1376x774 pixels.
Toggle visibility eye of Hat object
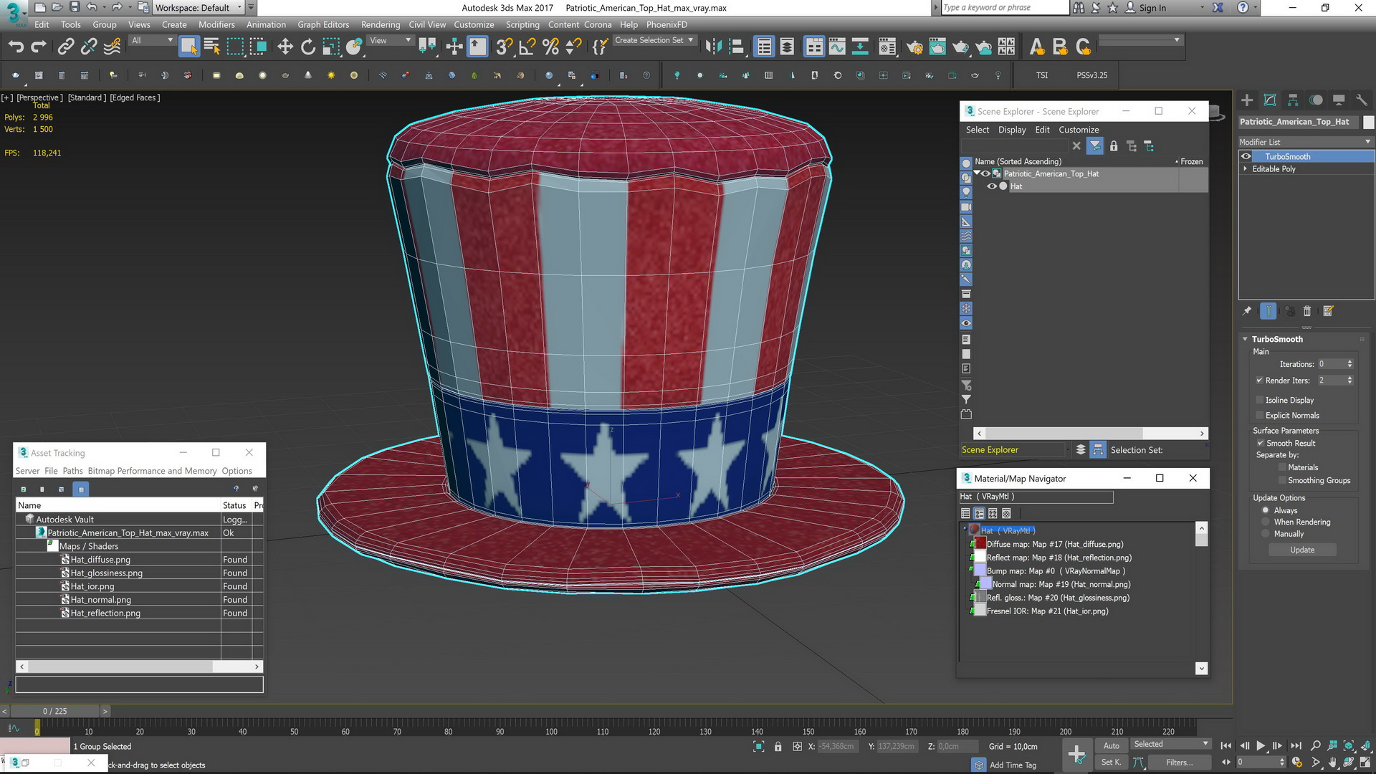coord(992,186)
